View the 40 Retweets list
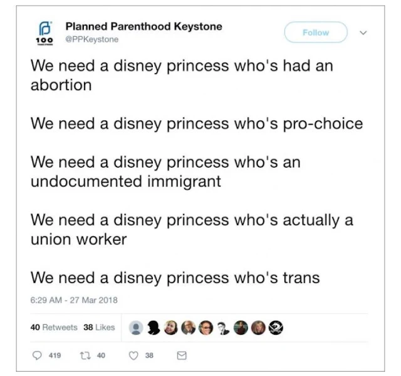 (x=53, y=327)
